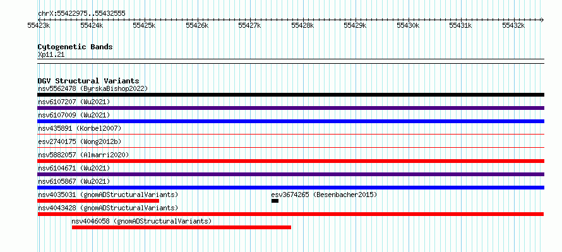Screen dimensions: 562x252
Task: Select the nsv6104671 (Wu2021) label
Action: [74, 168]
